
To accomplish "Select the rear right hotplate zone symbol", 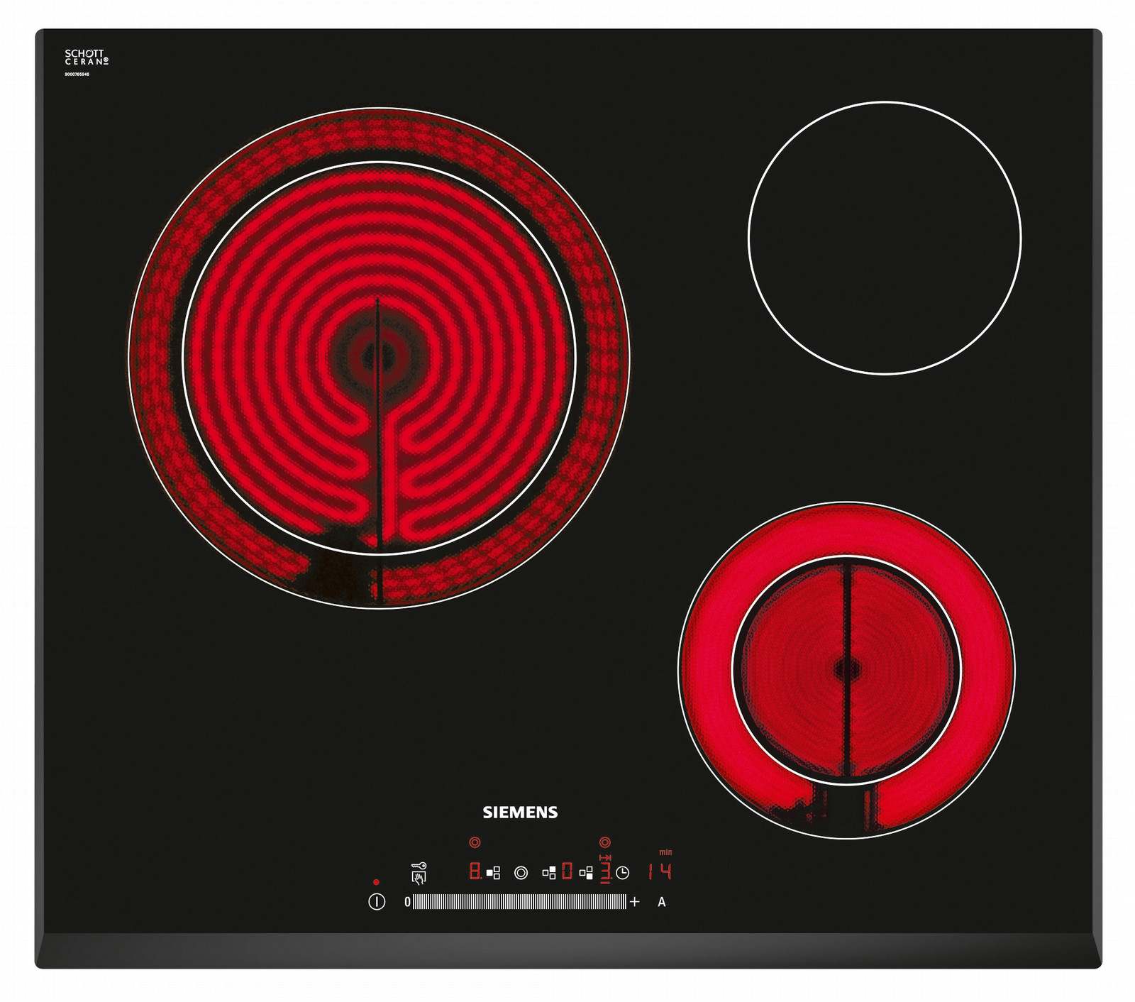I will pyautogui.click(x=548, y=873).
